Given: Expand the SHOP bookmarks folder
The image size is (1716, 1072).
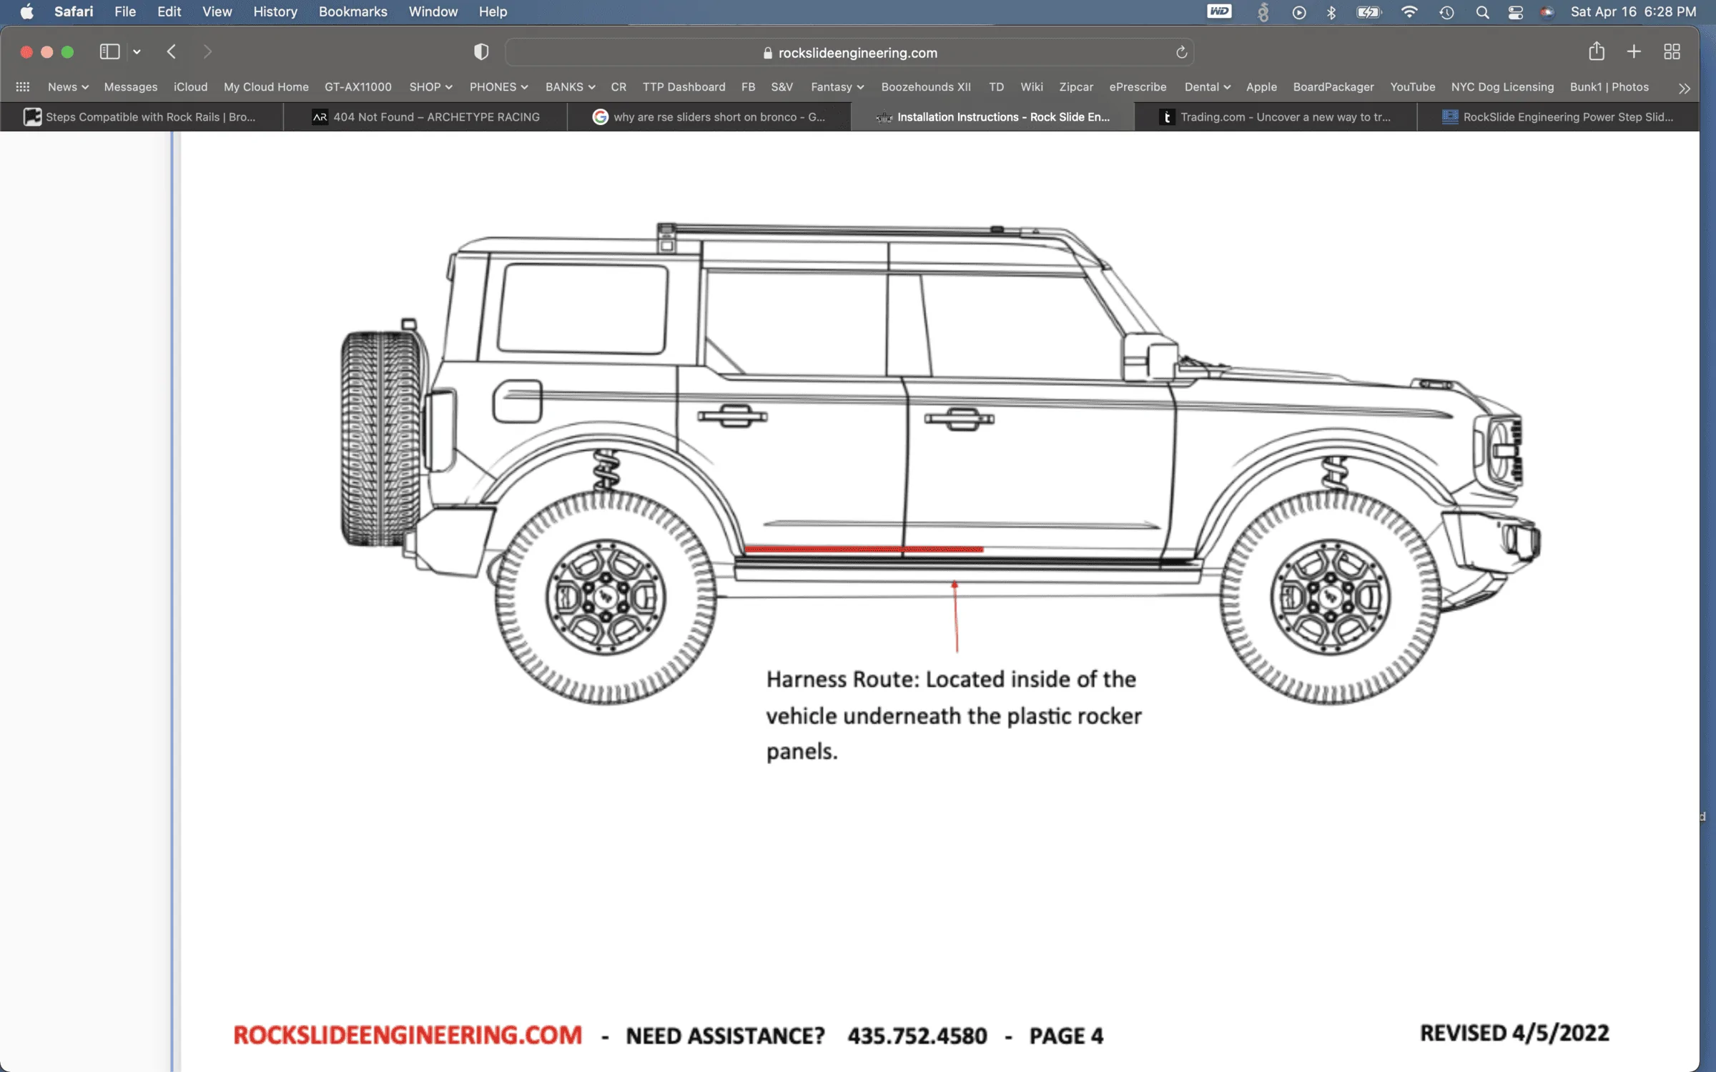Looking at the screenshot, I should [430, 86].
